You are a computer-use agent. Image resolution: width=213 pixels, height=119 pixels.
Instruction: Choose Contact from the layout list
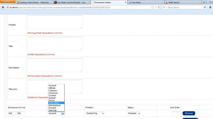pyautogui.click(x=56, y=96)
